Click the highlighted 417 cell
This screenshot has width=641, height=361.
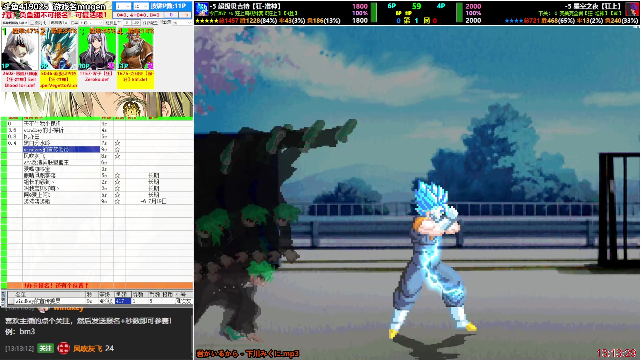coord(123,301)
